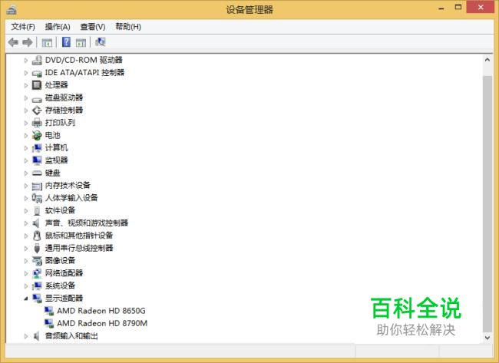Select the 计算机 tree label
Viewport: 499px width, 363px height.
[56, 148]
